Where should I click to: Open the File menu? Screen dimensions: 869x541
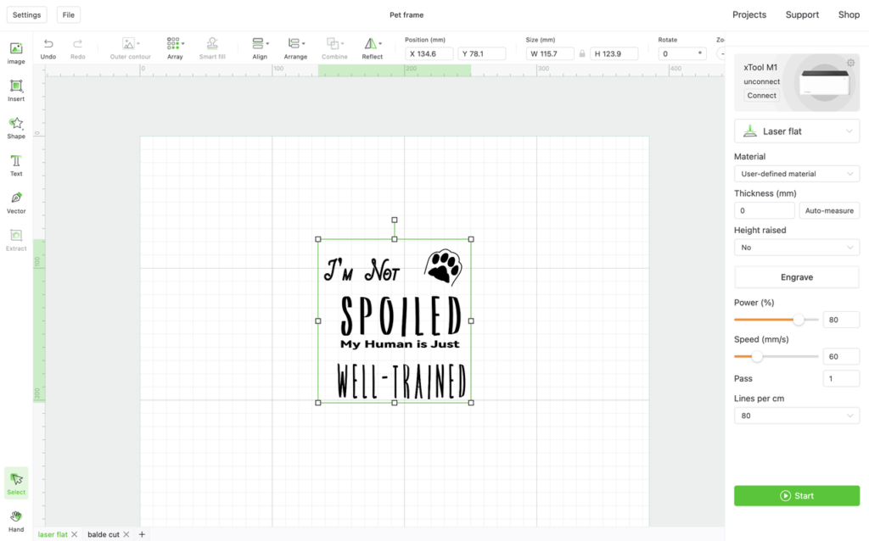click(68, 14)
